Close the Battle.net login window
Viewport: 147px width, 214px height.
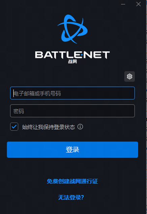[x=138, y=4]
